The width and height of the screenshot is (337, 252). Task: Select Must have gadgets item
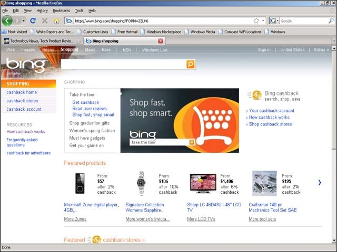click(x=87, y=138)
